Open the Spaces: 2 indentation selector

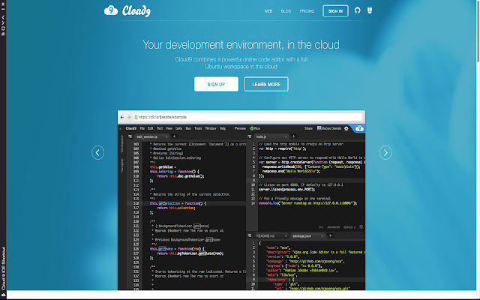[349, 227]
